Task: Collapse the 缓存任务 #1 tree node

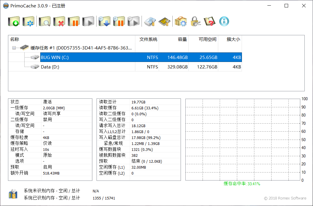Action: click(x=14, y=47)
